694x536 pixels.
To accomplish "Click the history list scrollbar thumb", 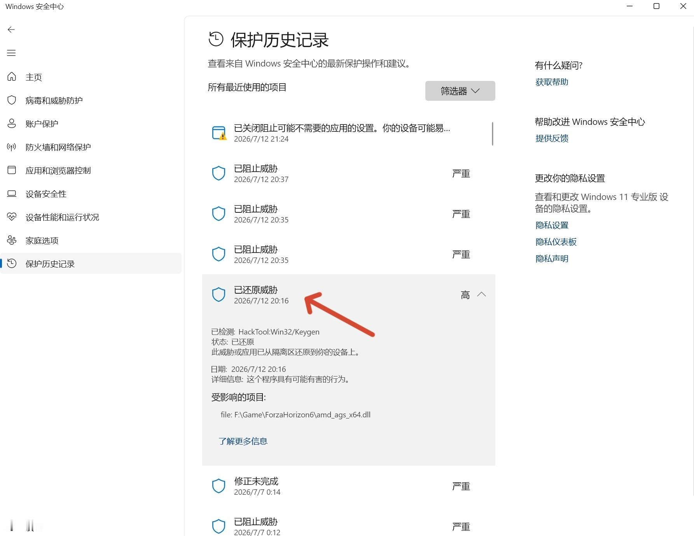I will 493,134.
